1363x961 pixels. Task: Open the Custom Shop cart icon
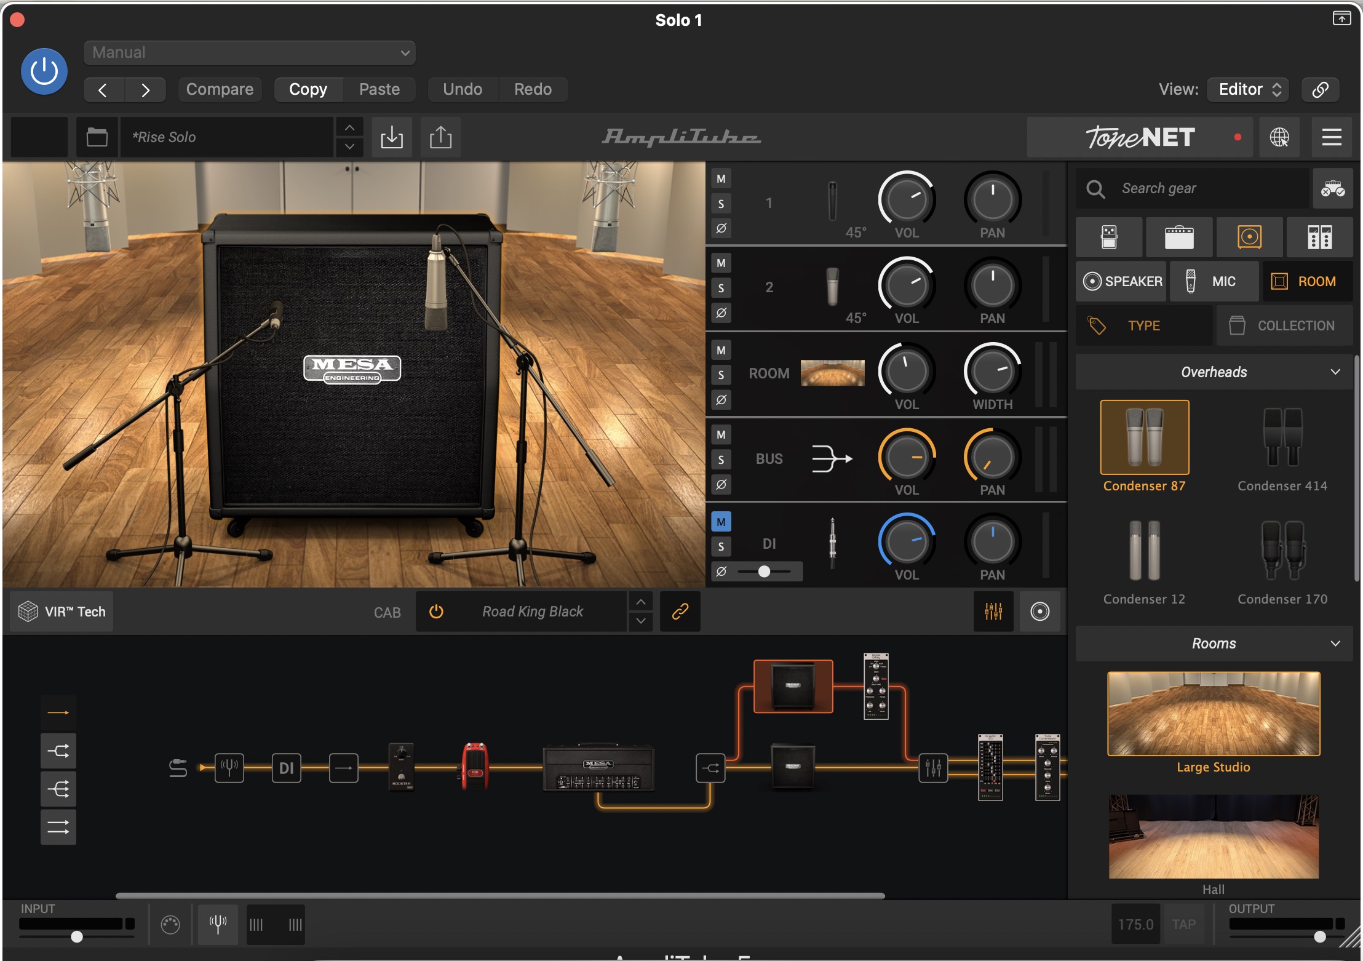(x=1333, y=188)
